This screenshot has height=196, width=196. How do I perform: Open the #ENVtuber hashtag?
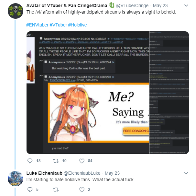37,25
